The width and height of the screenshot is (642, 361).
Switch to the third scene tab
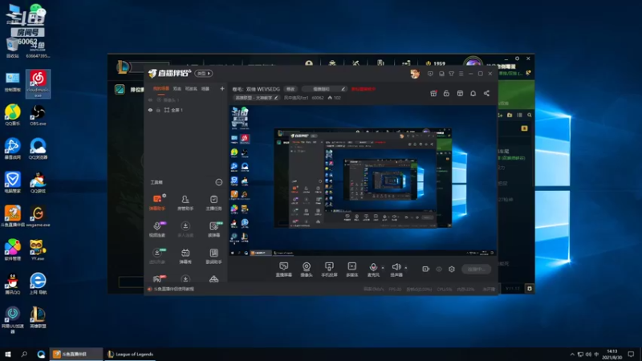point(191,89)
